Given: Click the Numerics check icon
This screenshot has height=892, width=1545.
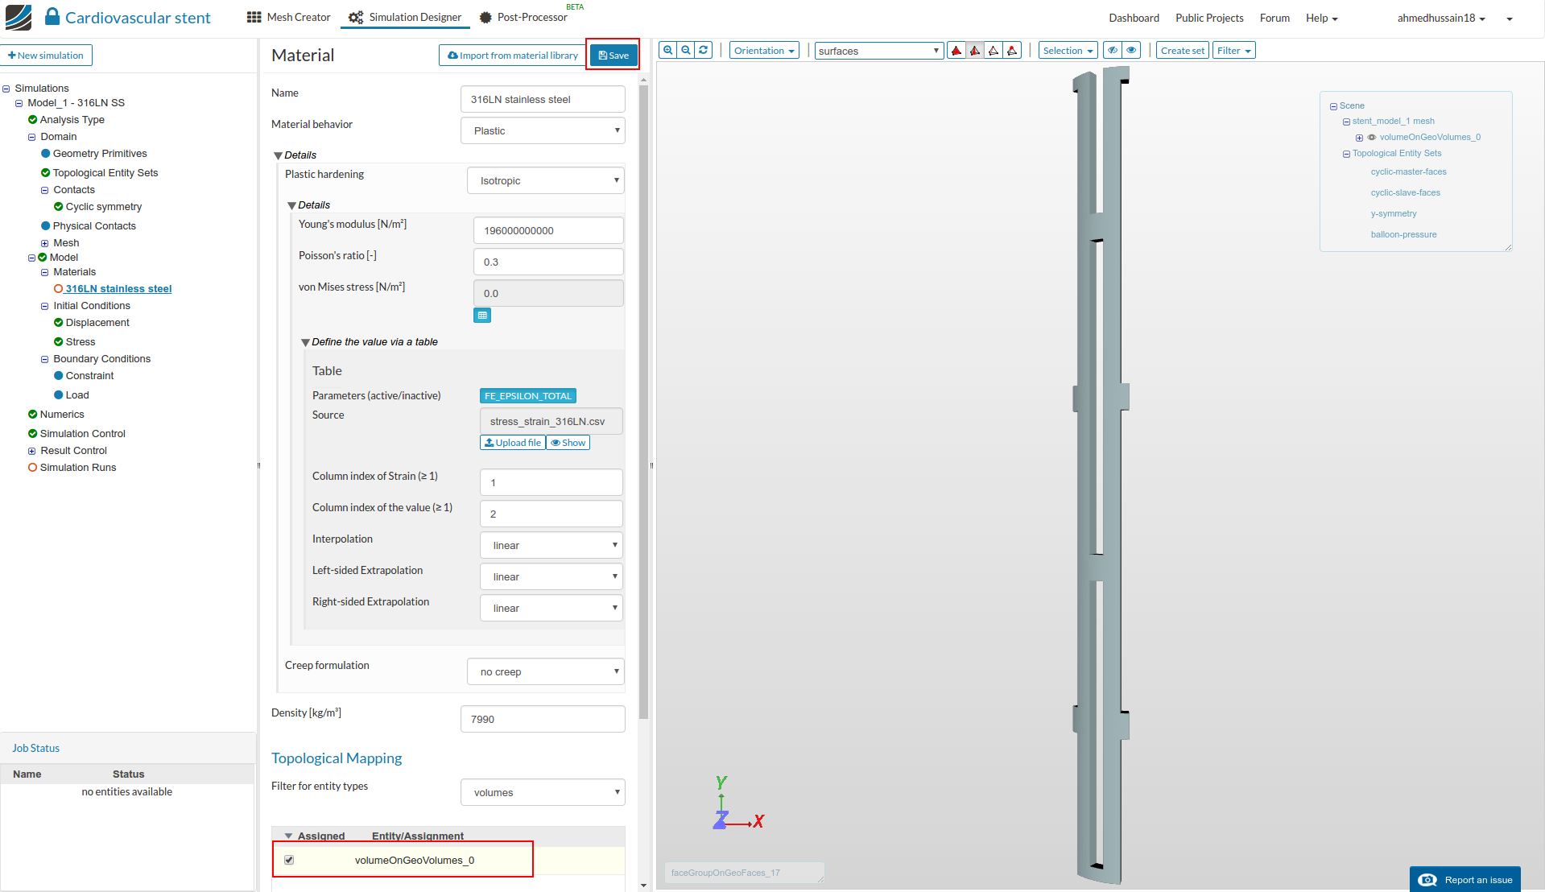Looking at the screenshot, I should 33,415.
